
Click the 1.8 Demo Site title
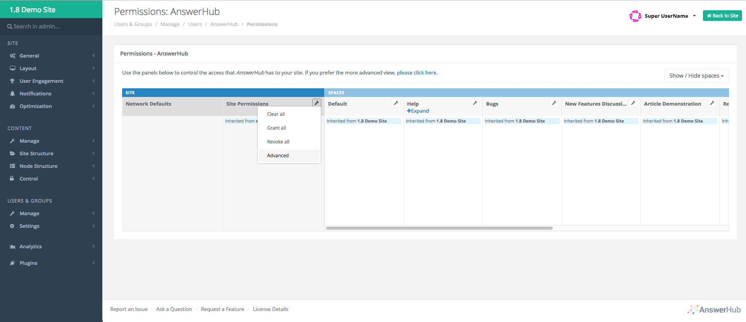[32, 10]
